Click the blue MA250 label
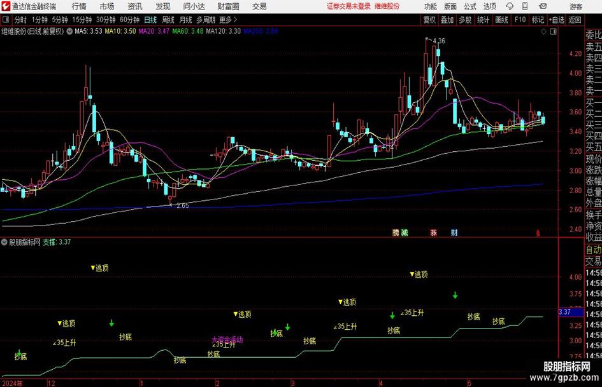Image resolution: width=602 pixels, height=387 pixels. [261, 31]
